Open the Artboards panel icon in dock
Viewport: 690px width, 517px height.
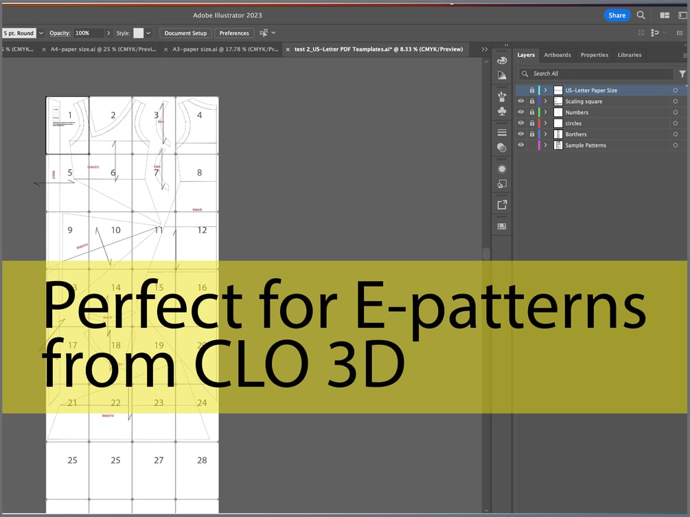(x=502, y=226)
